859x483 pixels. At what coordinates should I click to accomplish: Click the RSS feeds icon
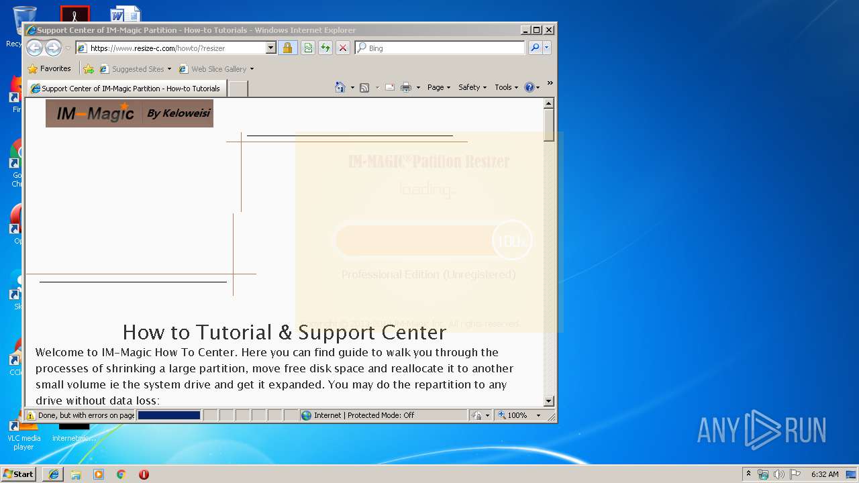364,87
